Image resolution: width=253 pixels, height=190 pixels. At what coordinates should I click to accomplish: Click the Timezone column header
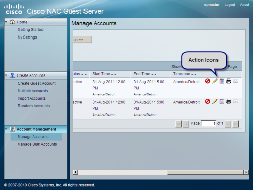[x=186, y=74]
